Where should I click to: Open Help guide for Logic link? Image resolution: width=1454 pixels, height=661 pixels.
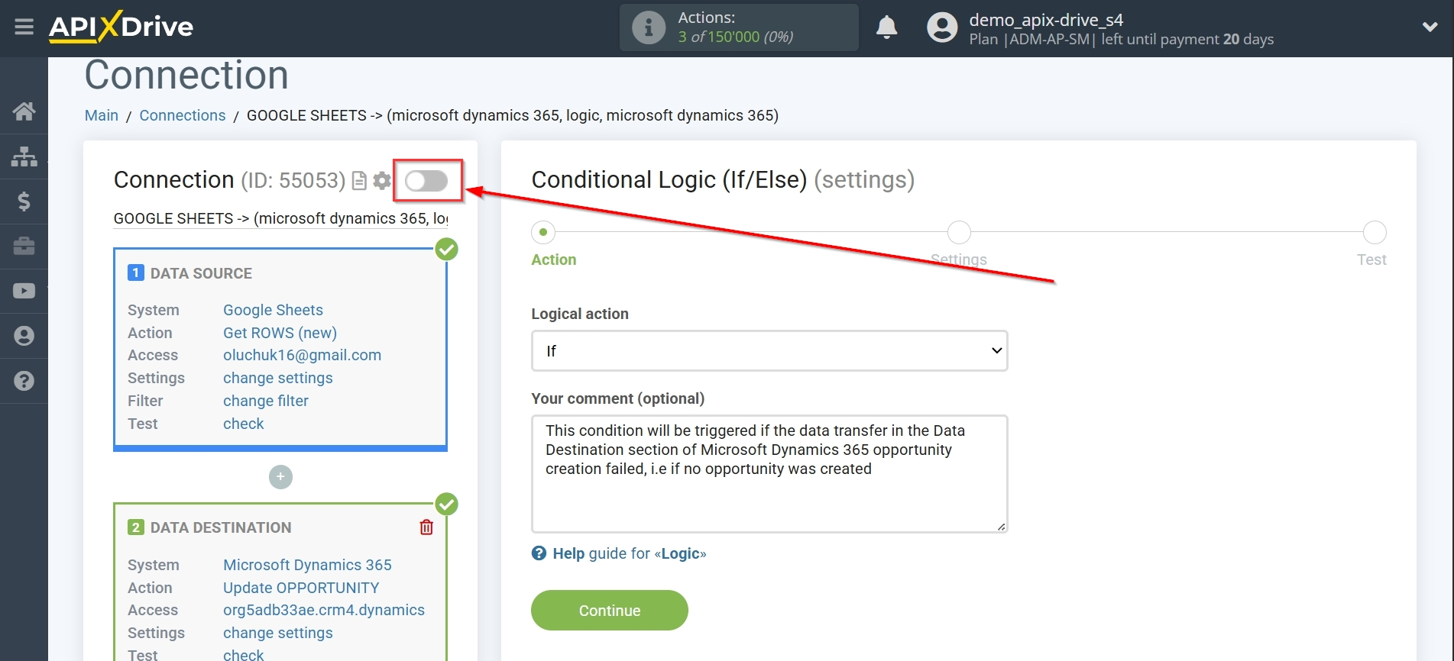point(630,553)
